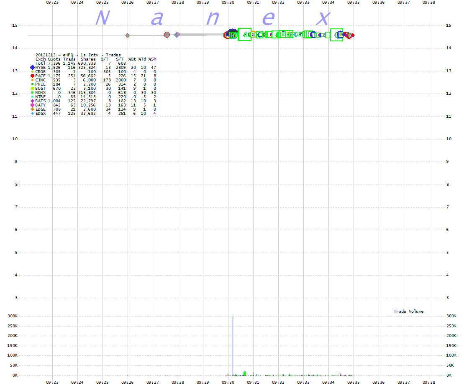
Task: Click the 'BATS' exchange label
Action: [x=40, y=101]
